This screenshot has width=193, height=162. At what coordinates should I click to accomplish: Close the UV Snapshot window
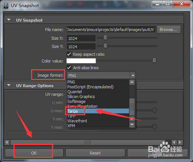coord(181,4)
